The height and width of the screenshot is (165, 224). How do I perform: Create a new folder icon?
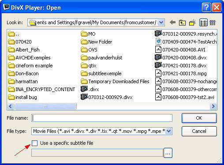192,22
